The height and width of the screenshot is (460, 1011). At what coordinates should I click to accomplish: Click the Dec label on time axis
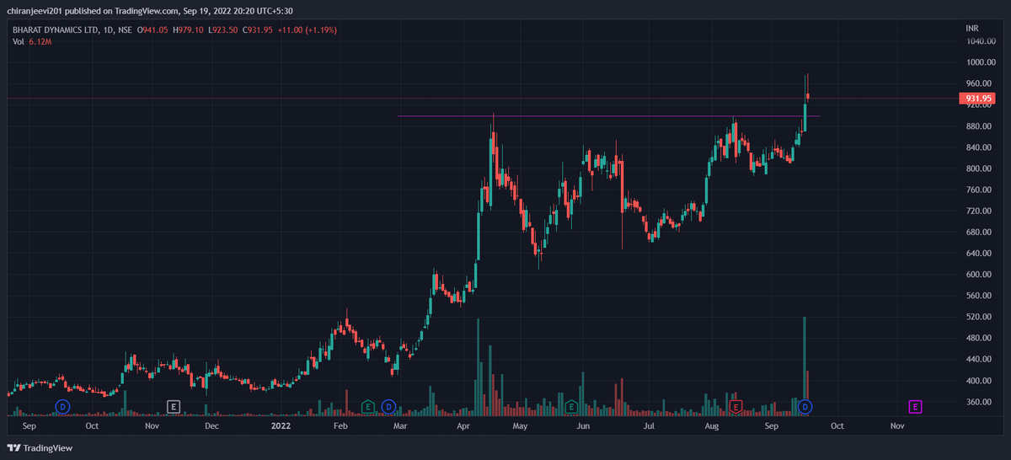[x=212, y=426]
